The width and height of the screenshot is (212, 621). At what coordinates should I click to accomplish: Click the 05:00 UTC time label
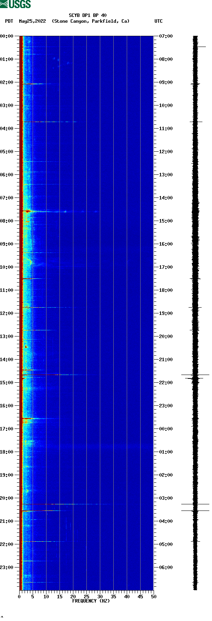coord(166,544)
